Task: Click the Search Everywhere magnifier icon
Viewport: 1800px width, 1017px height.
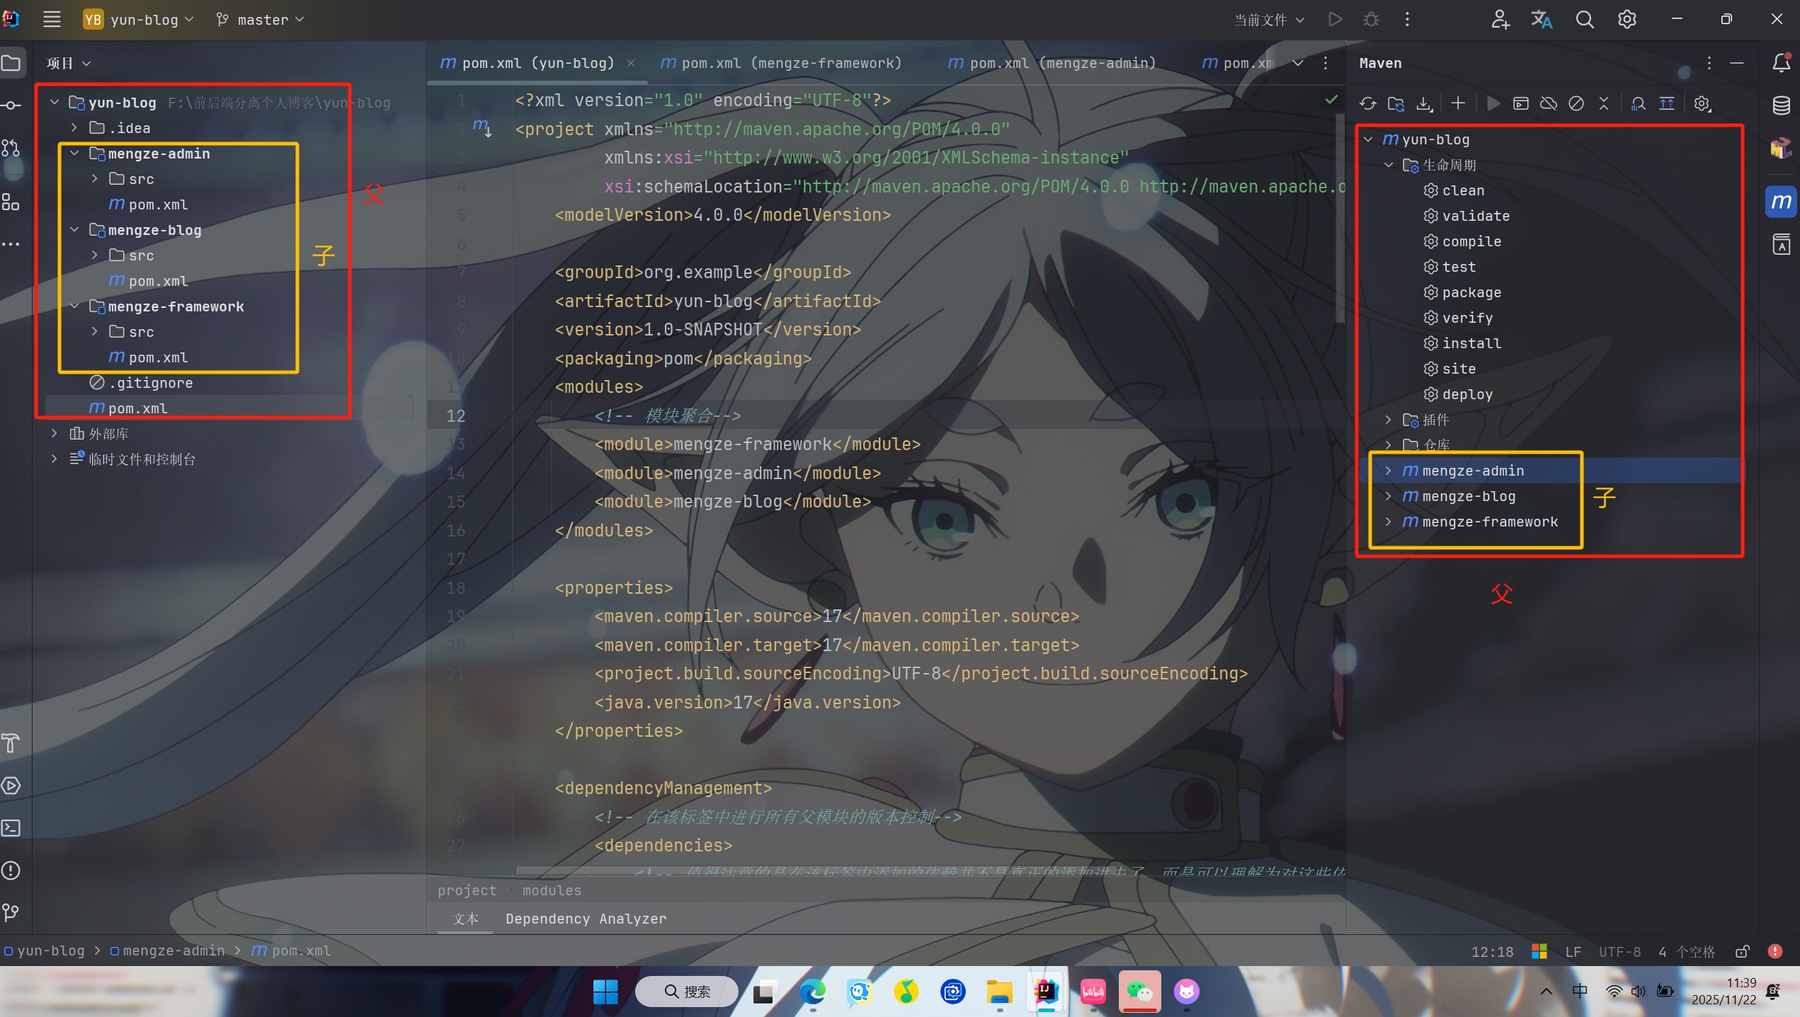Action: click(x=1584, y=20)
